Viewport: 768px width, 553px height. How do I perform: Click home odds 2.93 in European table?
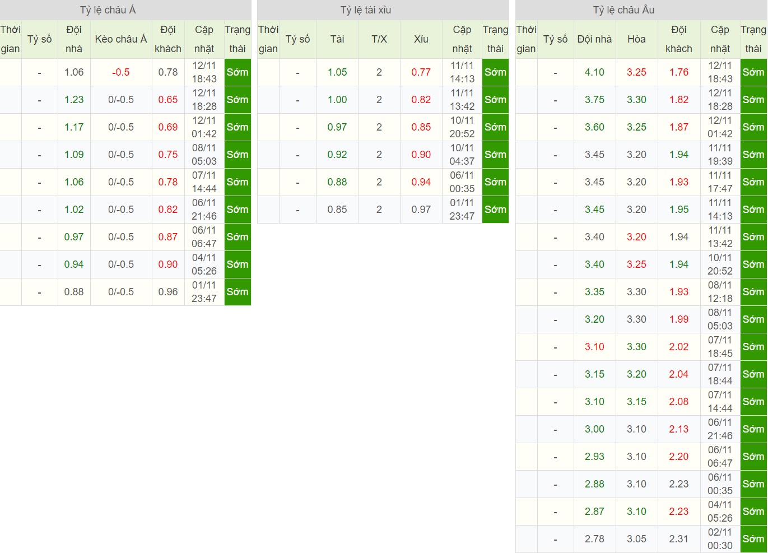(x=594, y=457)
